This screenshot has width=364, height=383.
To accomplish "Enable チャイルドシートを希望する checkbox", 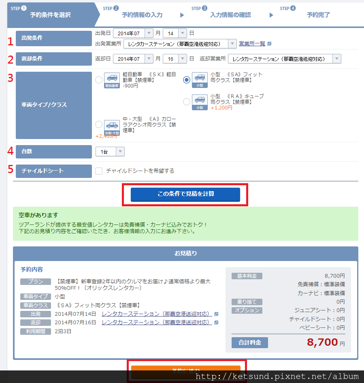I will click(x=99, y=171).
